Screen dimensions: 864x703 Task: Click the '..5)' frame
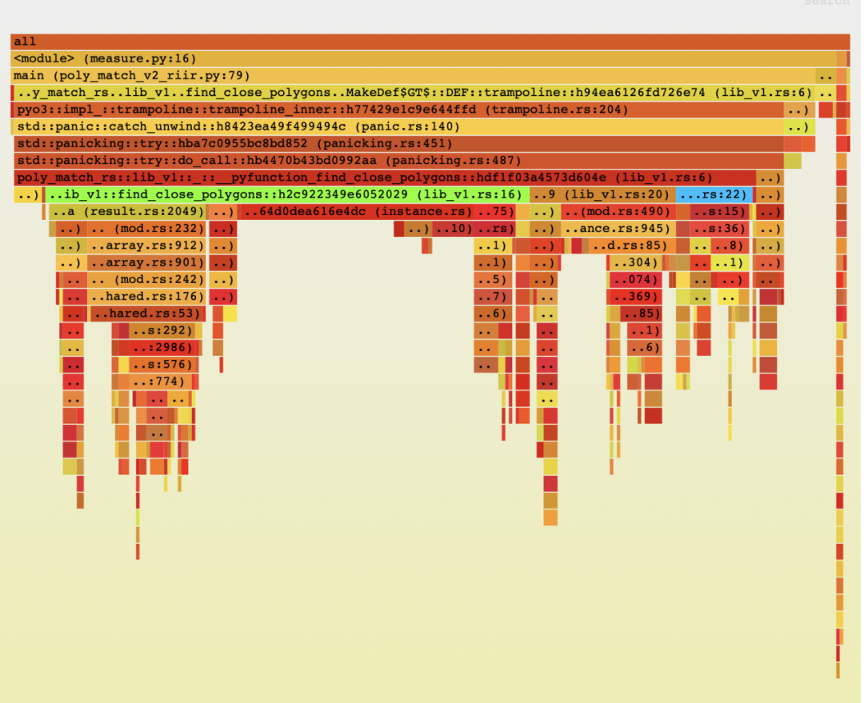click(x=492, y=281)
